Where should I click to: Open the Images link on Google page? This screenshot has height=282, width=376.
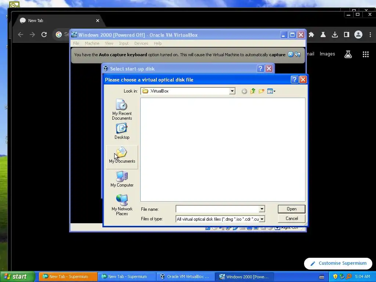[x=327, y=54]
